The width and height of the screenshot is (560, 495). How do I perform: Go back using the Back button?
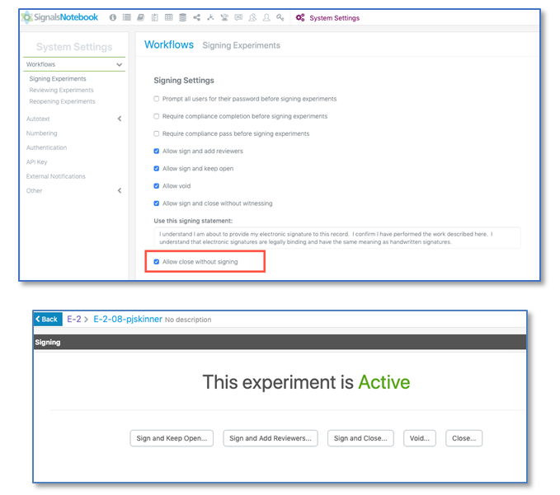coord(47,319)
